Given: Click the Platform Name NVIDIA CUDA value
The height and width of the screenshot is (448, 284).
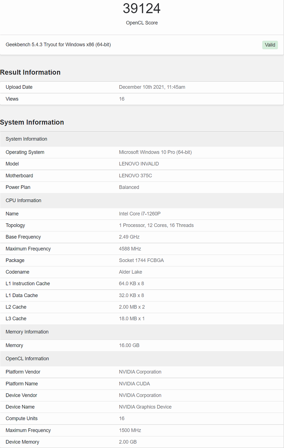Looking at the screenshot, I should [x=134, y=384].
